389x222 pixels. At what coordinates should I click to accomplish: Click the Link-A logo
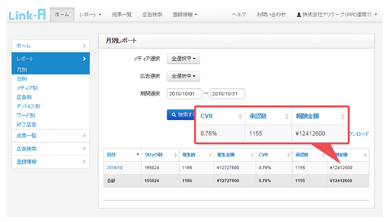pyautogui.click(x=27, y=15)
